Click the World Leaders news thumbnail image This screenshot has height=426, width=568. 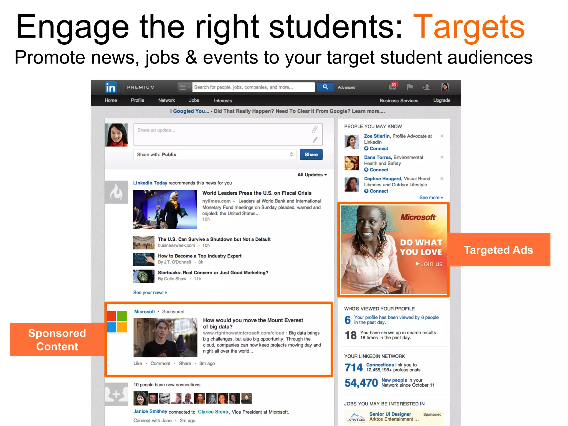pos(165,209)
